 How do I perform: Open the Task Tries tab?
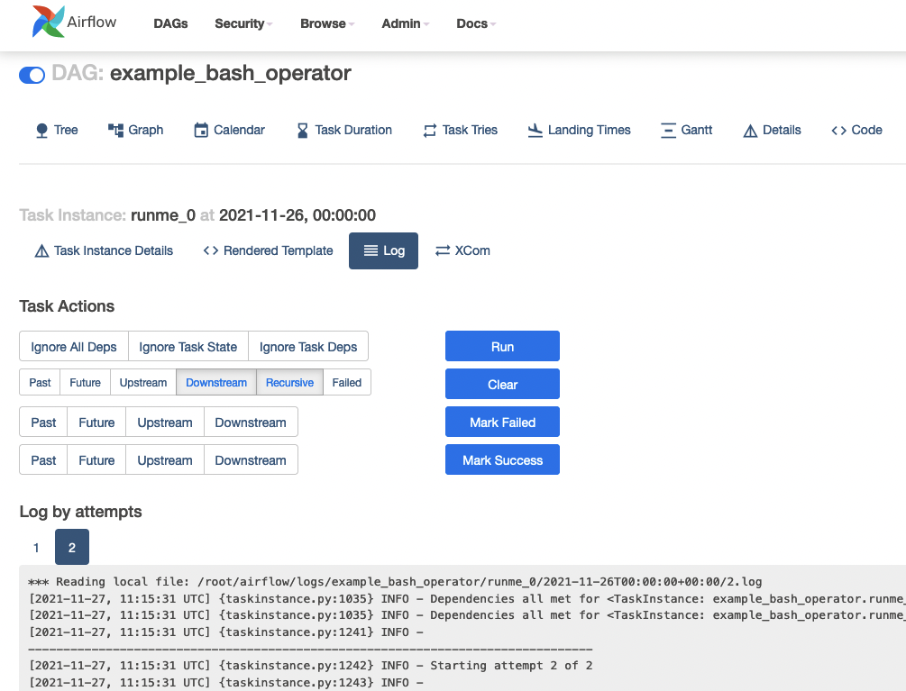point(461,131)
